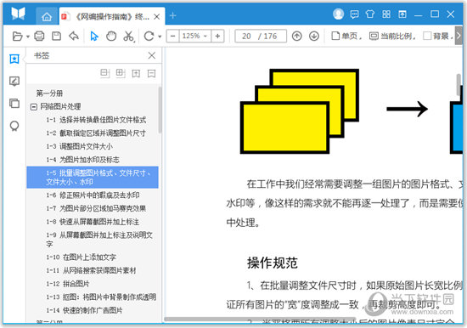This screenshot has width=467, height=328.
Task: Open the dropdown arrow beside open folder
Action: pos(28,37)
